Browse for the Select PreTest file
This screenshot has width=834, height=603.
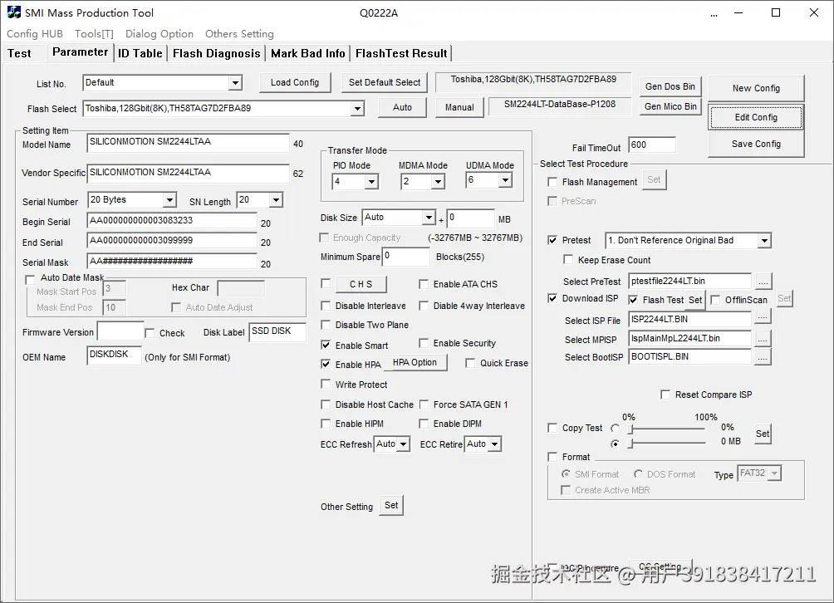click(x=763, y=281)
